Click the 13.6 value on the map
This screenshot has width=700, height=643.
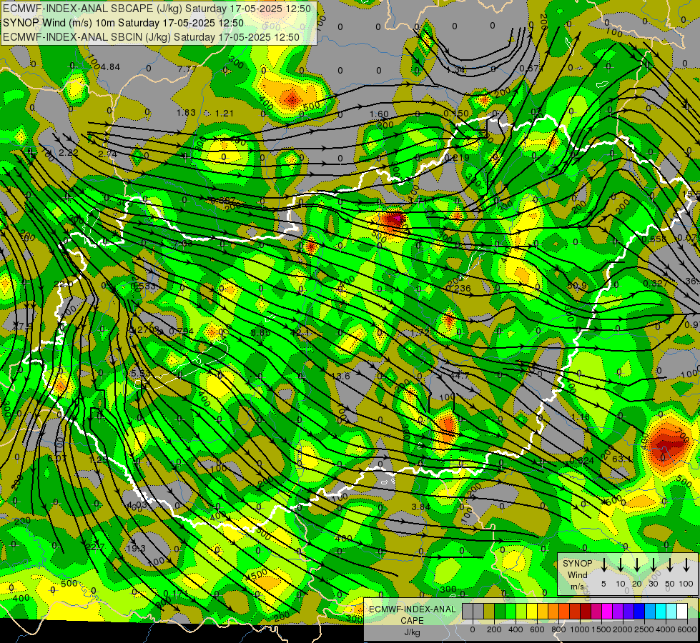click(340, 376)
